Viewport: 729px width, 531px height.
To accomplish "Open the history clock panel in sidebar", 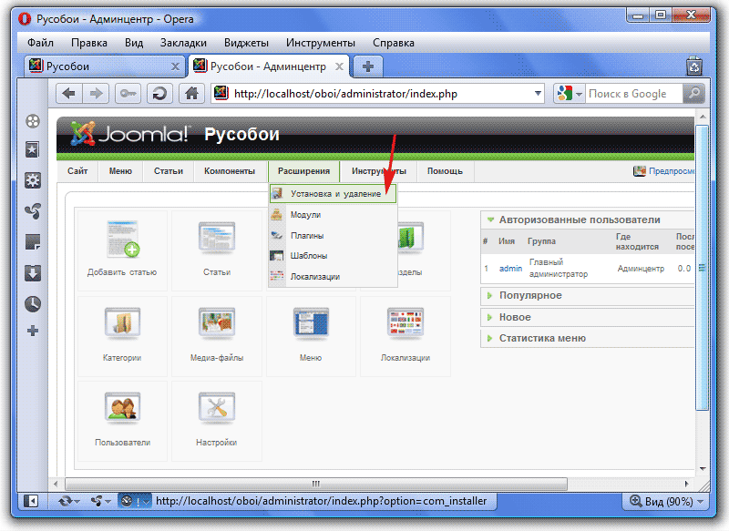I will tap(33, 303).
